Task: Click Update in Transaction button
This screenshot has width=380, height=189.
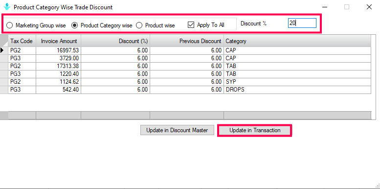Action: point(255,130)
